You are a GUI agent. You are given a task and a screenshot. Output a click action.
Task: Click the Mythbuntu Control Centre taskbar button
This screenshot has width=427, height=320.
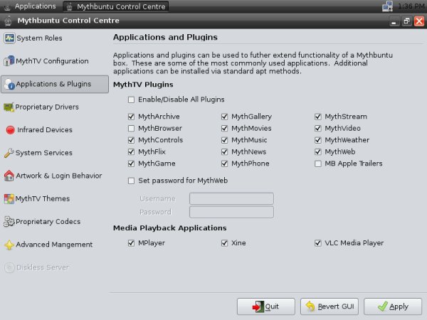point(116,6)
